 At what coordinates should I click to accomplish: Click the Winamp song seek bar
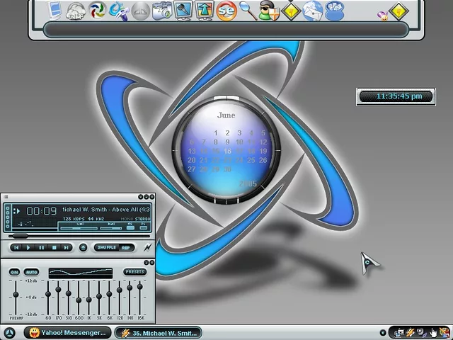pos(78,235)
